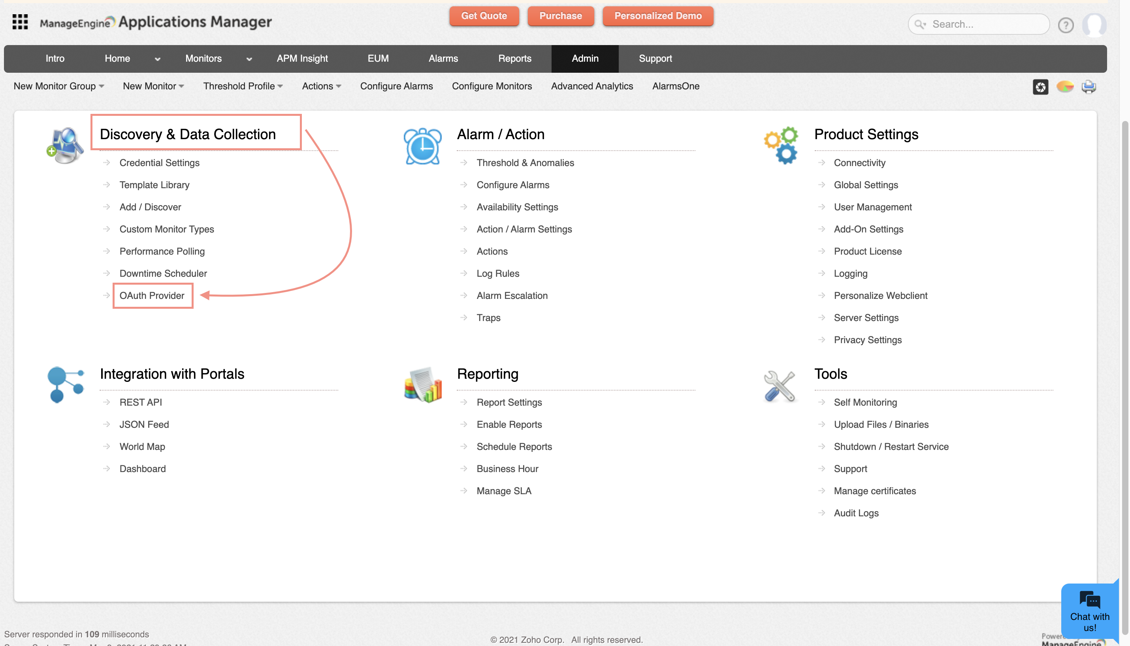The width and height of the screenshot is (1130, 646).
Task: Switch to the Alarms tab
Action: pyautogui.click(x=443, y=59)
